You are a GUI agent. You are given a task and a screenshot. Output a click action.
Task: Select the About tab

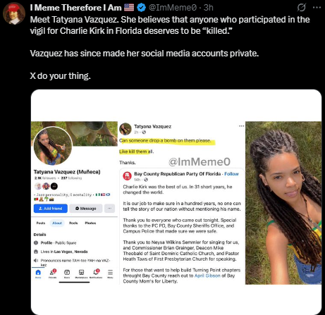pyautogui.click(x=57, y=223)
